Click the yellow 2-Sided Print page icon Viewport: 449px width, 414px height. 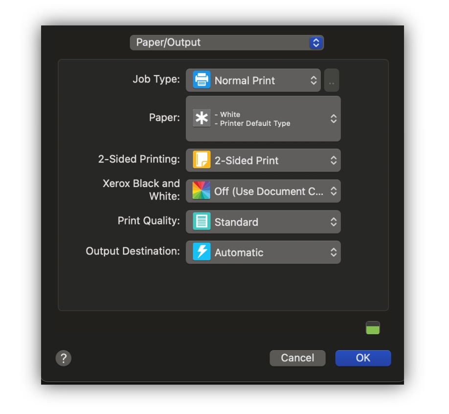pos(202,160)
